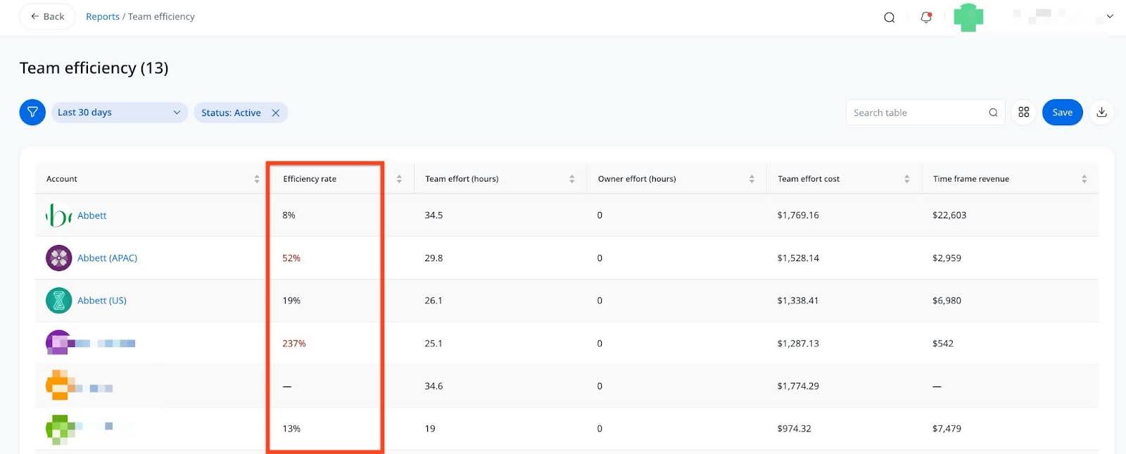
Task: Sort by Account column arrows
Action: (x=257, y=179)
